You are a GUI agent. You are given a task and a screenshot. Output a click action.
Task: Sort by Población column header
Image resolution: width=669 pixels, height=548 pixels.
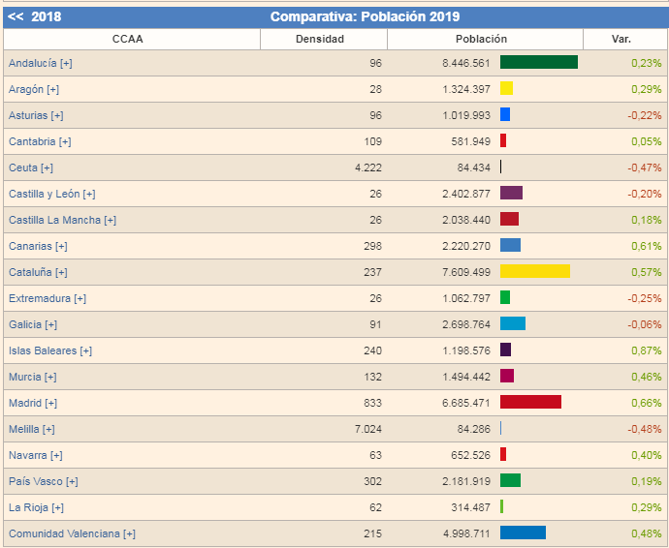tap(481, 40)
